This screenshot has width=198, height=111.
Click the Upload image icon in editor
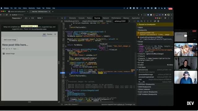[4, 54]
